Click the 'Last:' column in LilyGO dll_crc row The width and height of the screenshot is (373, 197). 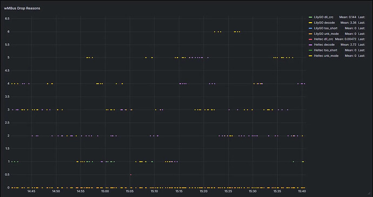coord(362,17)
